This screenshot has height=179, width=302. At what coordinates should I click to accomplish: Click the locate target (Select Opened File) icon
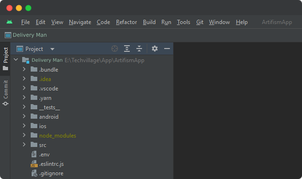coord(115,49)
